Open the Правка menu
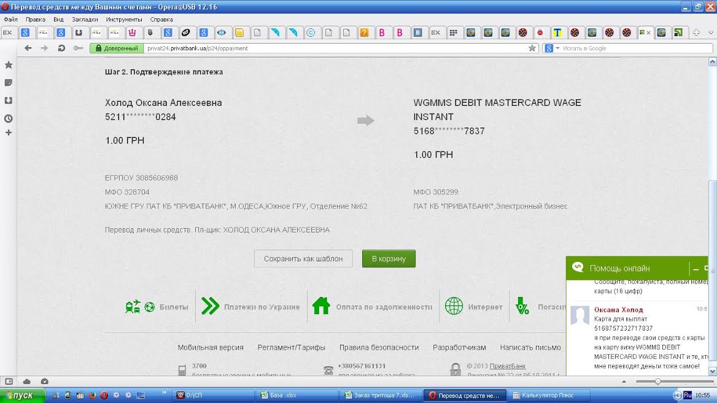 (35, 19)
